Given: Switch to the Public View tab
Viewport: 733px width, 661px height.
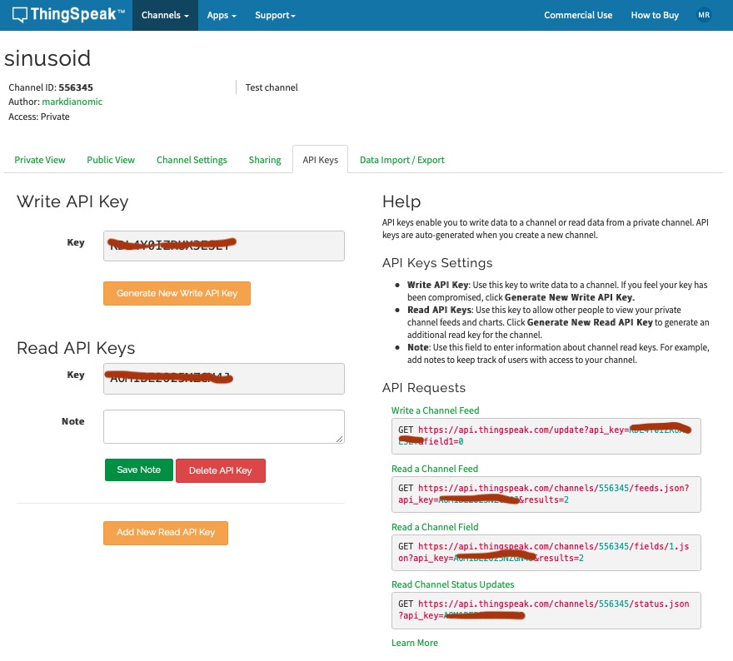Looking at the screenshot, I should pyautogui.click(x=111, y=160).
